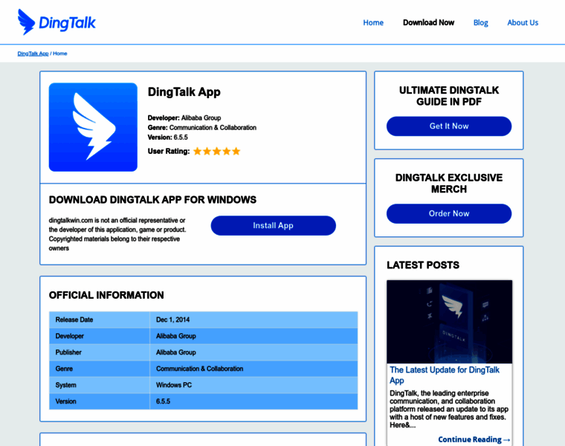The height and width of the screenshot is (446, 565).
Task: Open the About Us page
Action: tap(523, 23)
